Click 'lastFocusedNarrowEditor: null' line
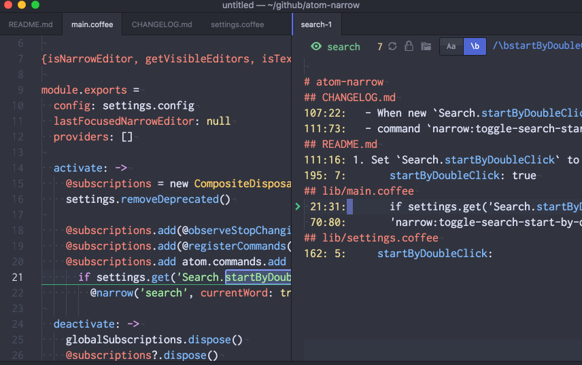Screen dimensions: 582x365 [142, 121]
